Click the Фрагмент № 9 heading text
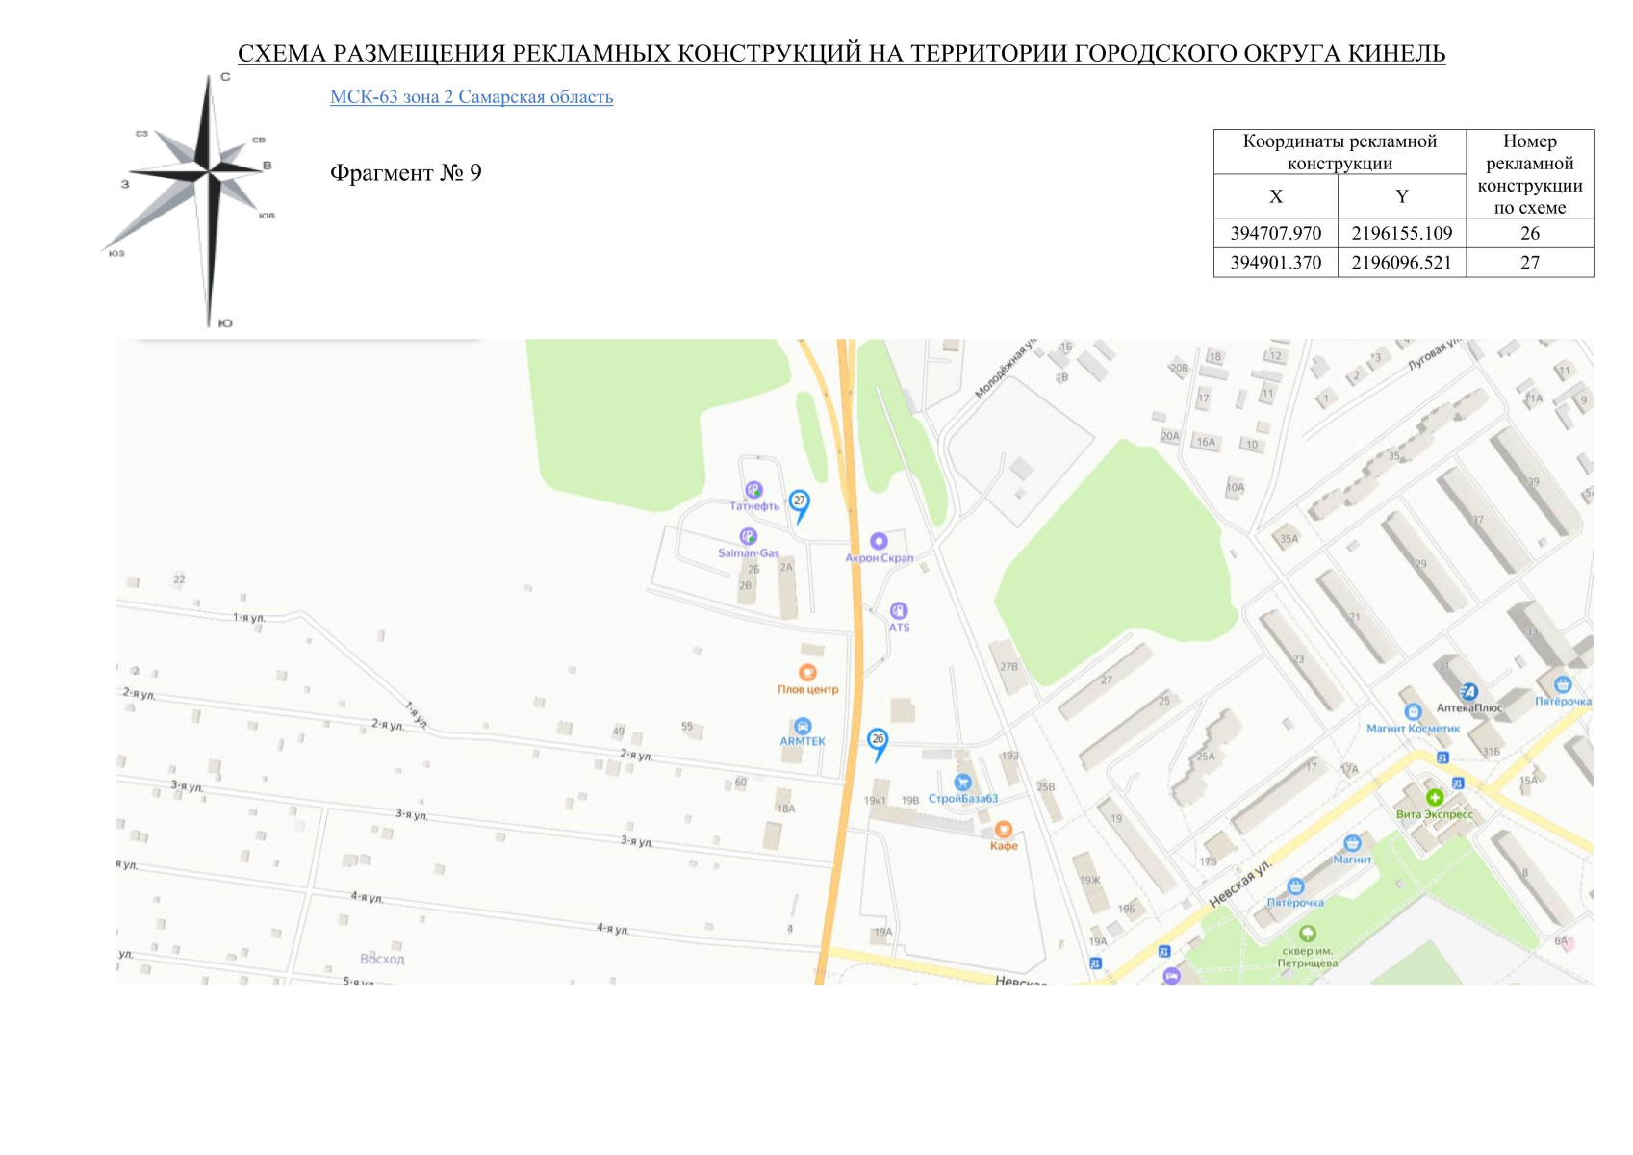The height and width of the screenshot is (1155, 1633). pos(405,173)
